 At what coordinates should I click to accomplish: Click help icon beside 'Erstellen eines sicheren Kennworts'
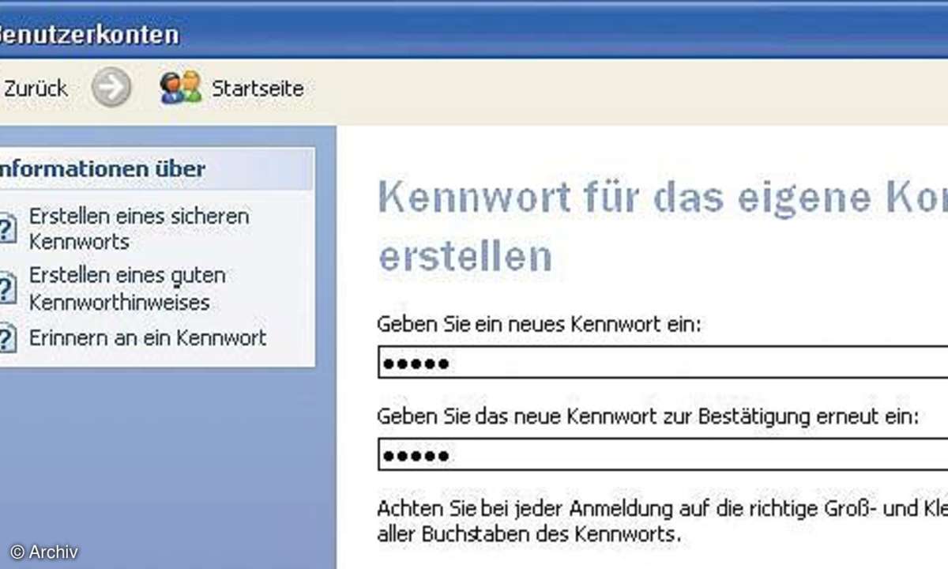(7, 230)
